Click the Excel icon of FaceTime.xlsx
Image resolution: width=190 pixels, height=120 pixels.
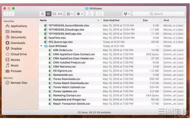pos(45,38)
